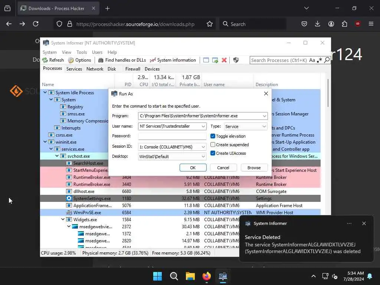Uncheck Create UIAccess checkbox
The image size is (380, 285).
point(213,153)
